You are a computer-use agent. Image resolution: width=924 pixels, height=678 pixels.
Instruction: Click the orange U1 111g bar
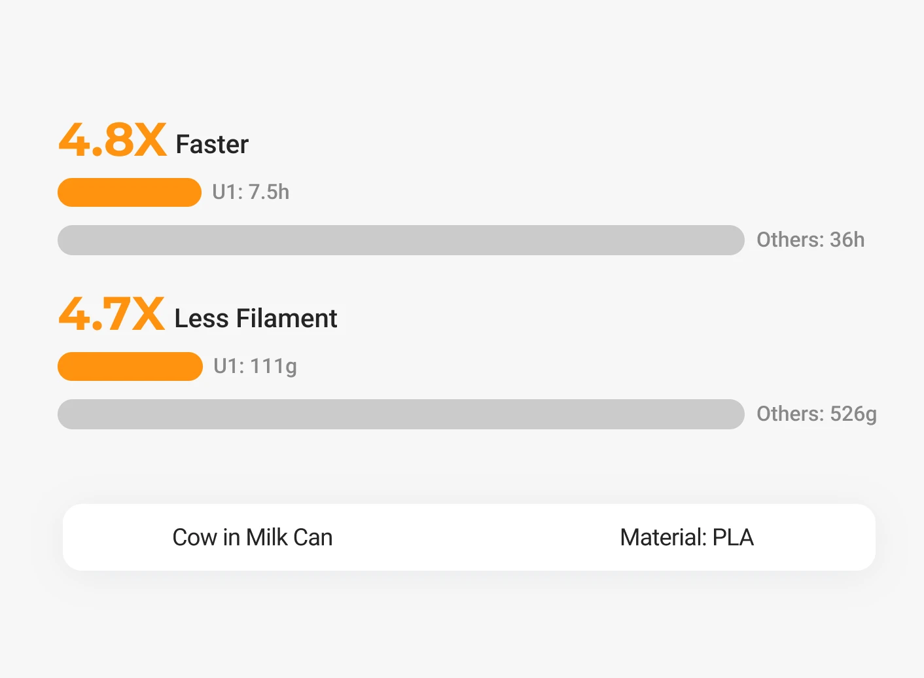click(x=130, y=366)
